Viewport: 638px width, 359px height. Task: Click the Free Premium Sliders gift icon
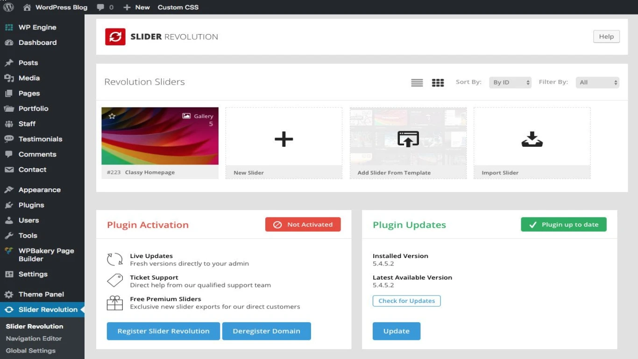click(115, 303)
